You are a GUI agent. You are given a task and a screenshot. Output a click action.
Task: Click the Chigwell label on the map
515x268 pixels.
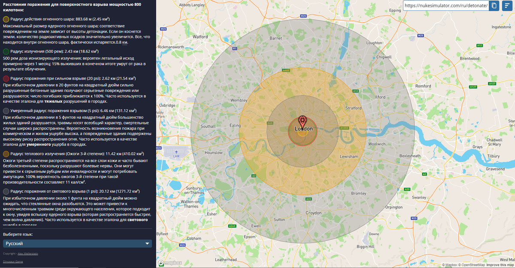point(384,57)
